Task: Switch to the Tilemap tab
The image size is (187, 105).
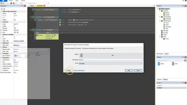Action: (165, 79)
